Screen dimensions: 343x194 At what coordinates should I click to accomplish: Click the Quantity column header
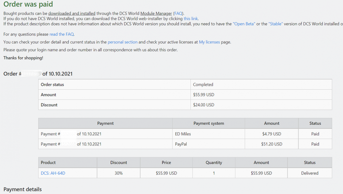(x=214, y=162)
